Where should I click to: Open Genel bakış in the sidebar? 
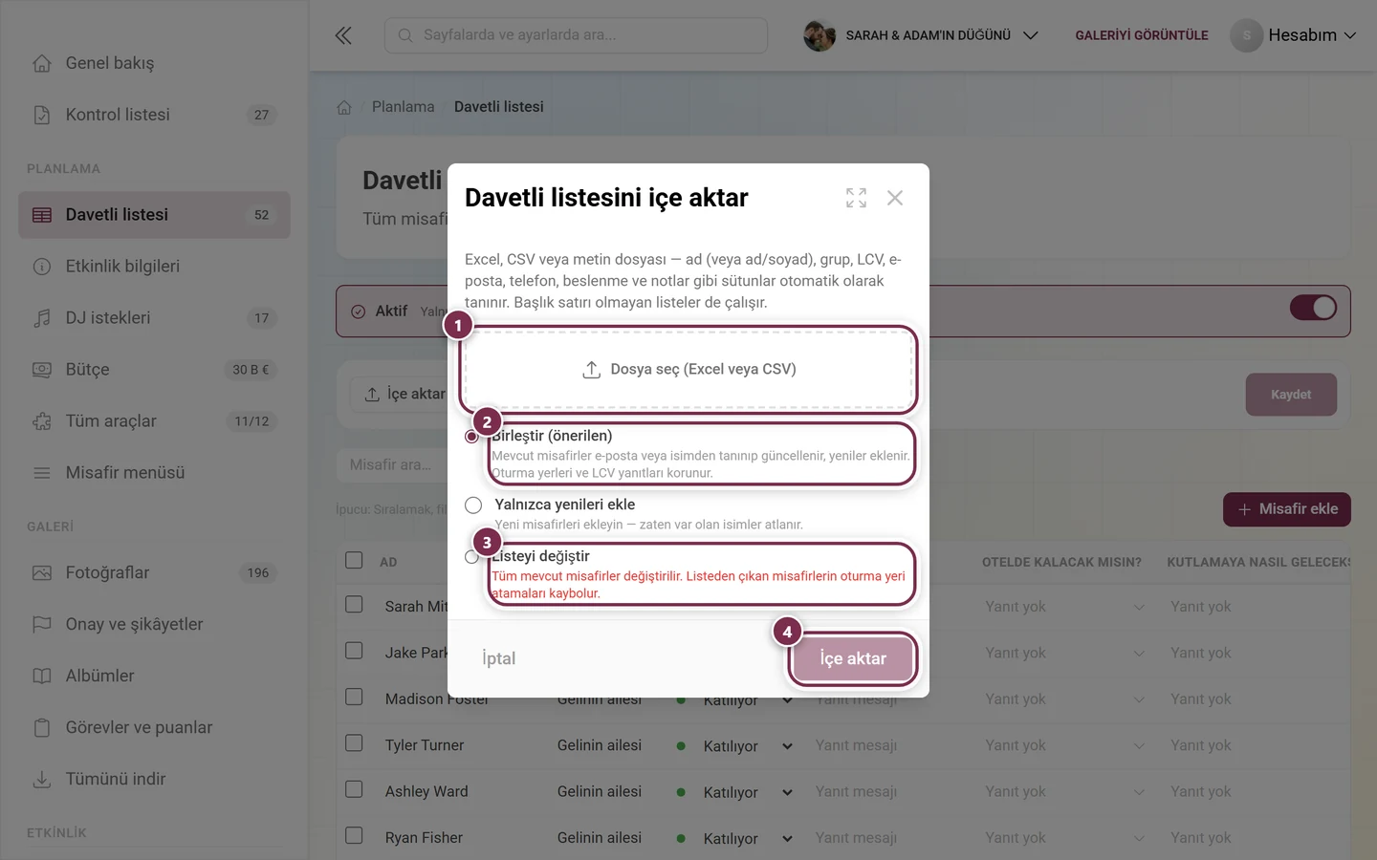pos(154,63)
